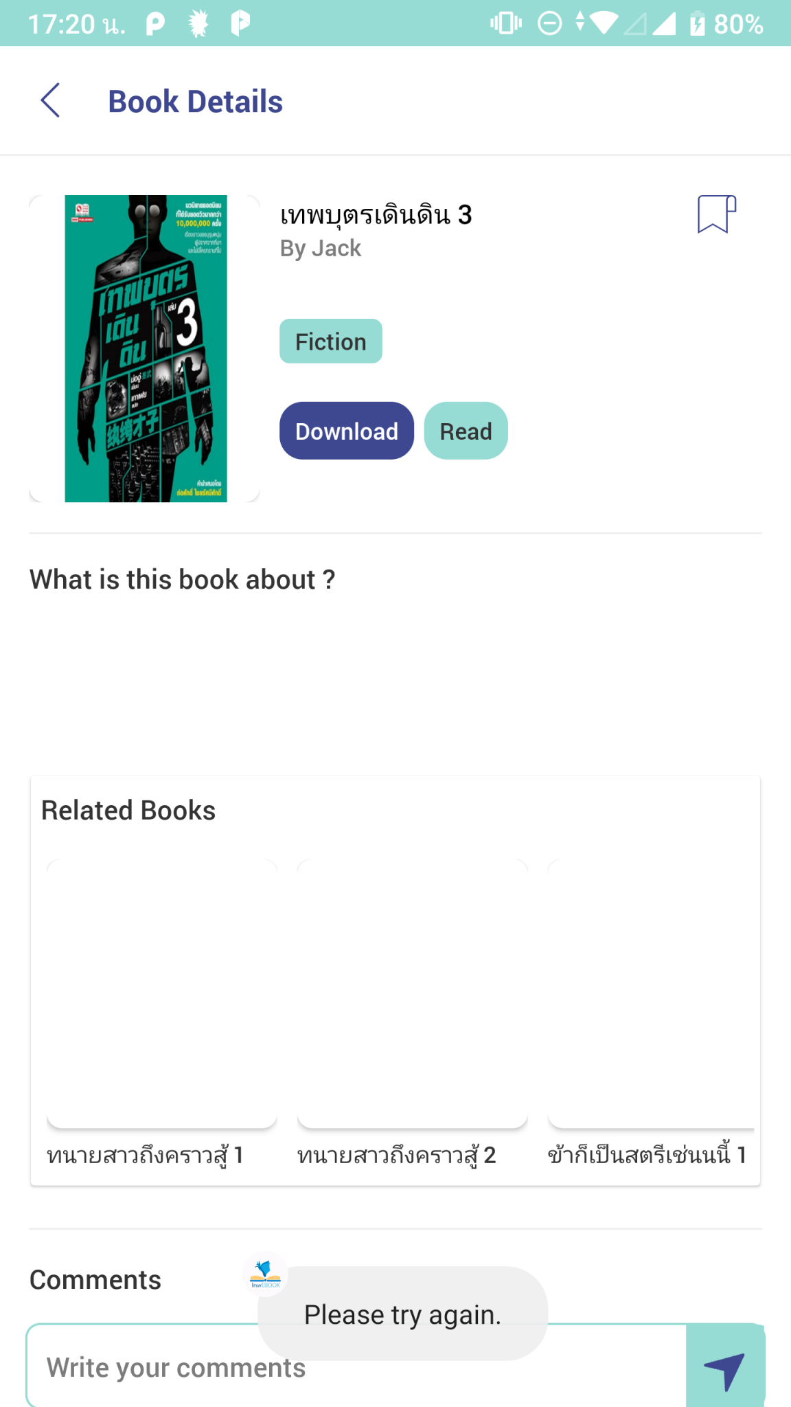Tap the ทนายสาวถึงคราวสู้ 2 title text
791x1407 pixels.
(396, 1156)
